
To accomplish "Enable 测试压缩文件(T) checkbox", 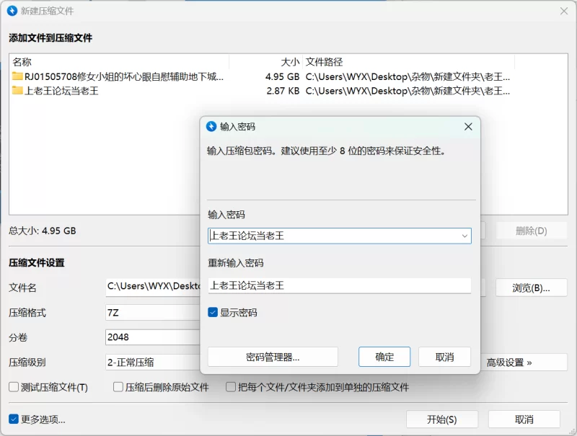I will pos(14,387).
